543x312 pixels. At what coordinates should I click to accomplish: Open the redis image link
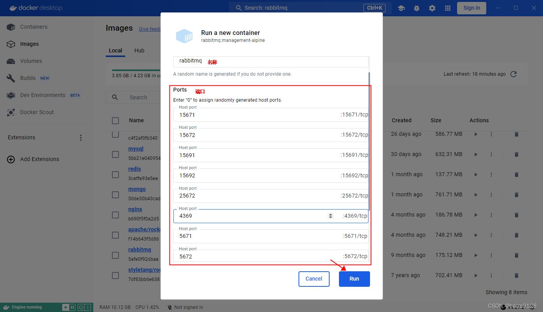tap(134, 169)
